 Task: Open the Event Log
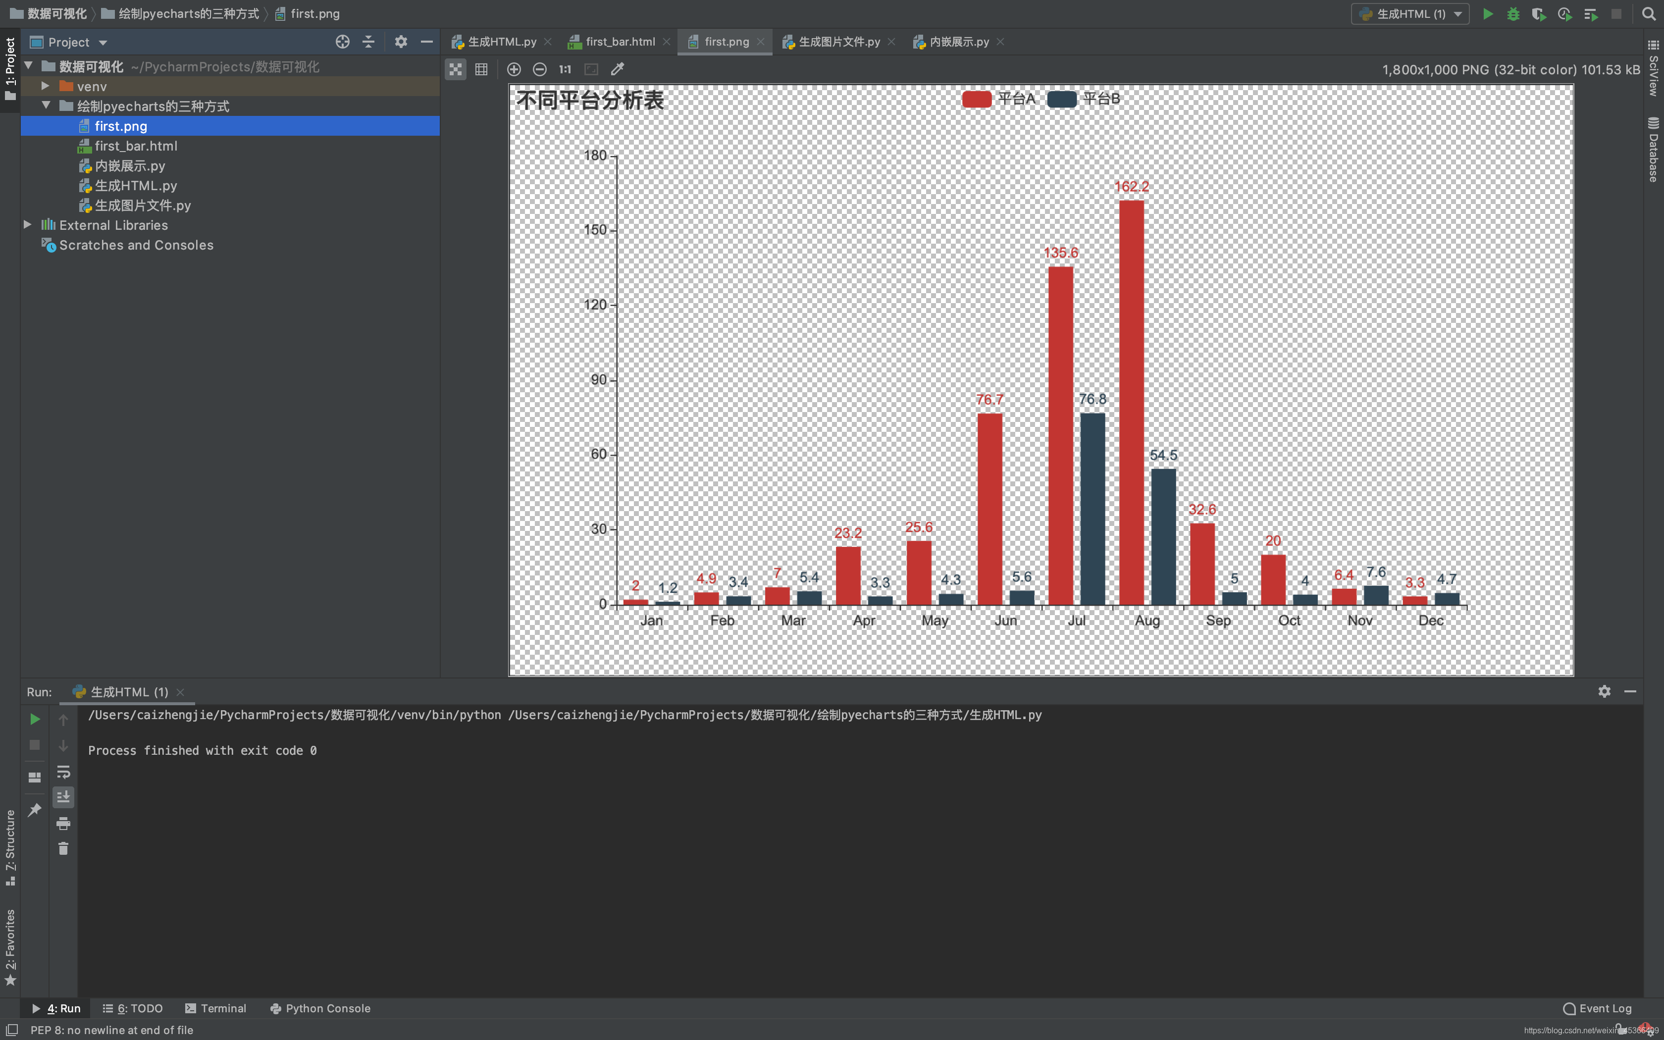click(1597, 1008)
